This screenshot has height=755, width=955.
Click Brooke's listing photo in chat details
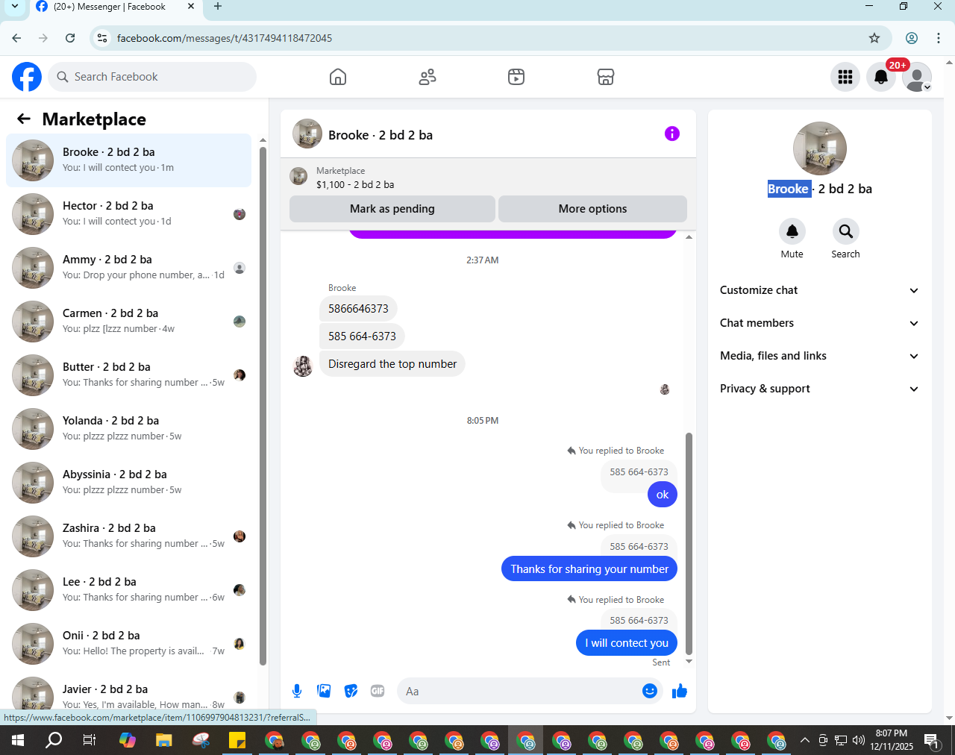pyautogui.click(x=820, y=148)
